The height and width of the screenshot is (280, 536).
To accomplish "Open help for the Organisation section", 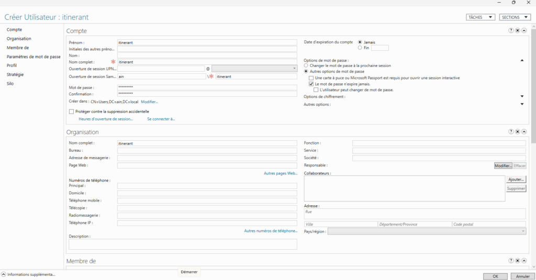I will tap(511, 132).
